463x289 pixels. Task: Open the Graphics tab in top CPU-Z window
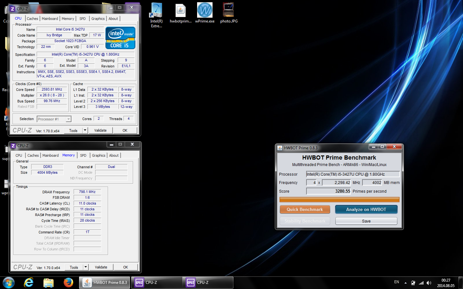click(x=98, y=19)
